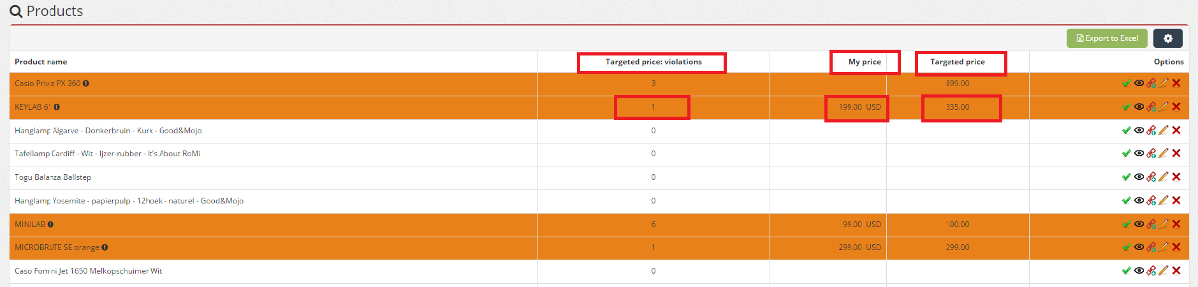Viewport: 1198px width, 287px height.
Task: Delete the KEYLAB 61 product
Action: point(1176,107)
